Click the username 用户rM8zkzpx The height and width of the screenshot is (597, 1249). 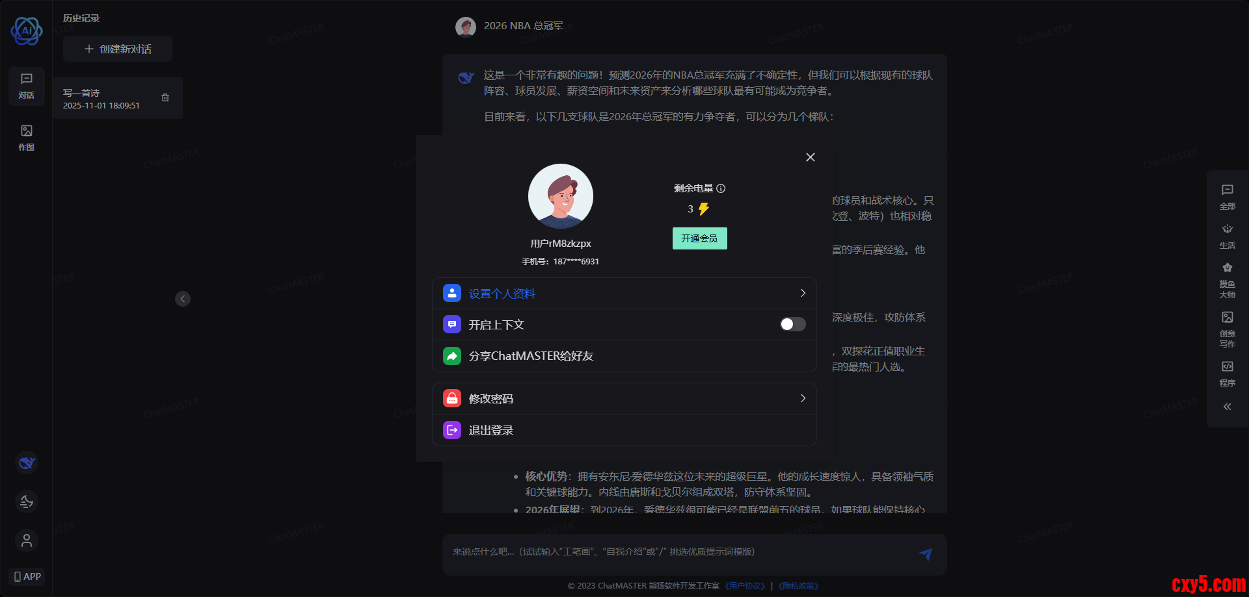click(x=561, y=244)
